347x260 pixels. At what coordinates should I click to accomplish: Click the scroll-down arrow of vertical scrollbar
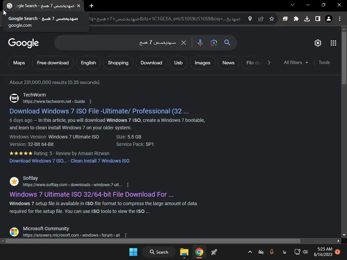click(x=344, y=235)
